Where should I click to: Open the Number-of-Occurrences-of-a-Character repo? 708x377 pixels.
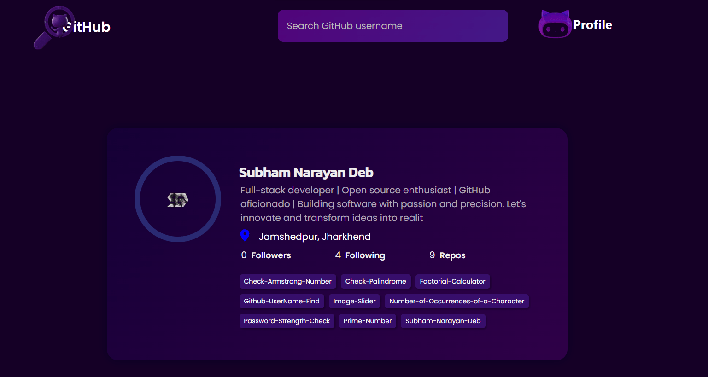coord(456,301)
